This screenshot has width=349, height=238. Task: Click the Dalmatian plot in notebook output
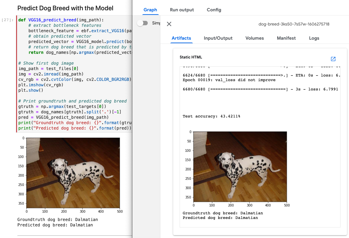click(x=73, y=173)
